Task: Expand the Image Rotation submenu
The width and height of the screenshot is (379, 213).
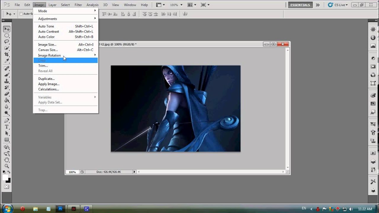Action: point(65,55)
